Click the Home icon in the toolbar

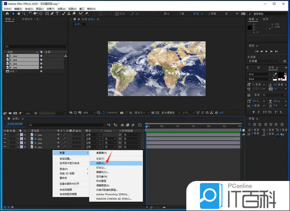[7, 14]
